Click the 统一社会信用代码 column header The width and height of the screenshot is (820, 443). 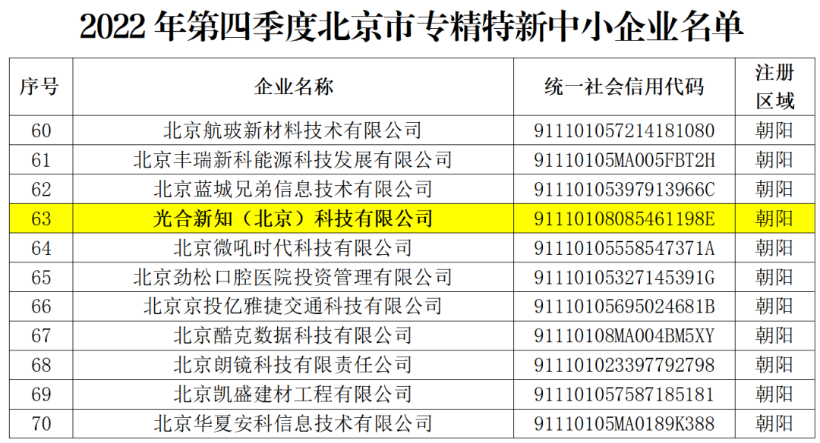(x=624, y=86)
